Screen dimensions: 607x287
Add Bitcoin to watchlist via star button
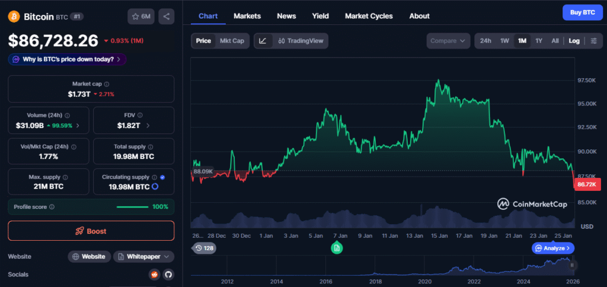click(x=141, y=17)
